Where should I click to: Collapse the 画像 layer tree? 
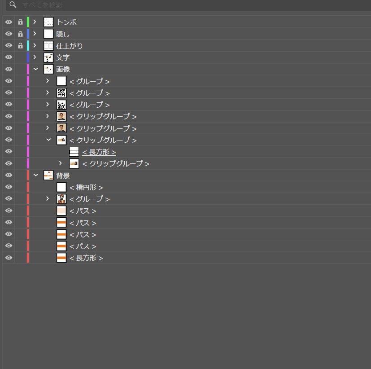(x=35, y=69)
